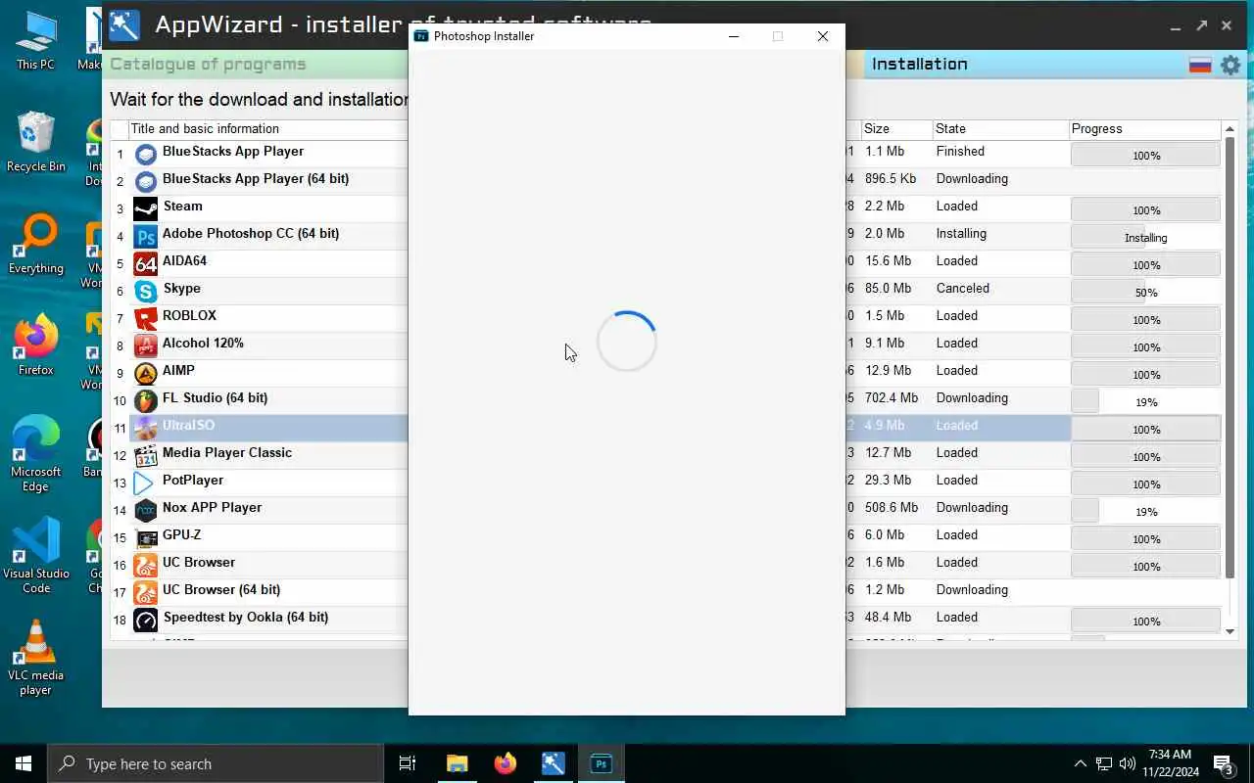The height and width of the screenshot is (783, 1254).
Task: Open Task View on the taskbar
Action: (x=408, y=763)
